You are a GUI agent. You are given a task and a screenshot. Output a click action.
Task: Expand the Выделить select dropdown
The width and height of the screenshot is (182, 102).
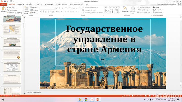(162, 12)
